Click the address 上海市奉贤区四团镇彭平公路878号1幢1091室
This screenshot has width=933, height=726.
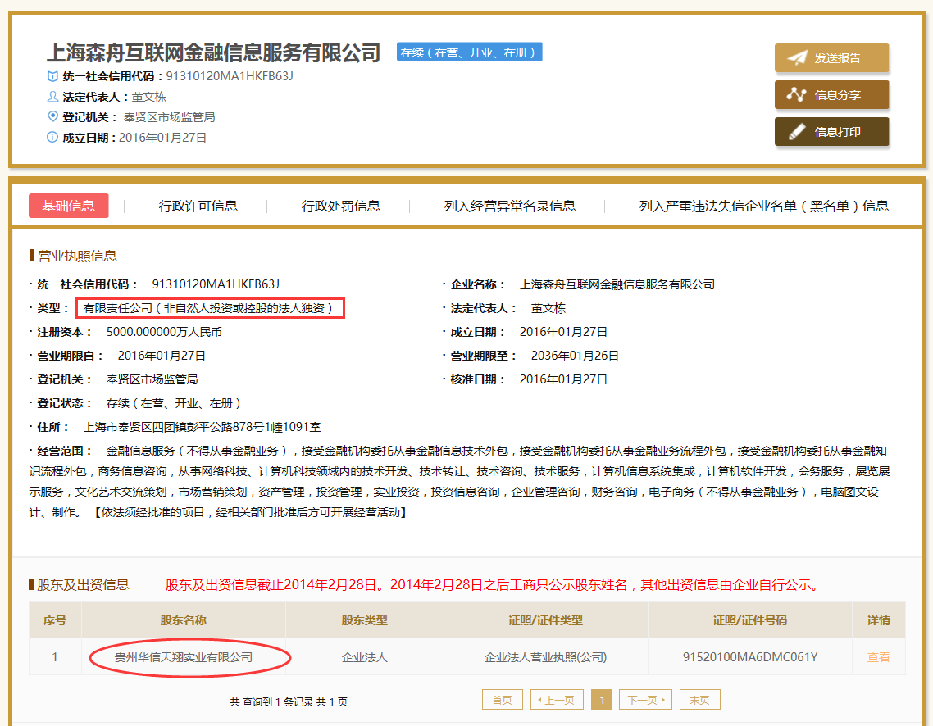coord(202,427)
